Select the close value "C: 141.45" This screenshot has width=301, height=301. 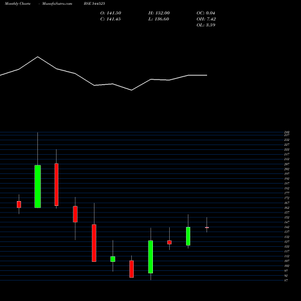click(110, 19)
